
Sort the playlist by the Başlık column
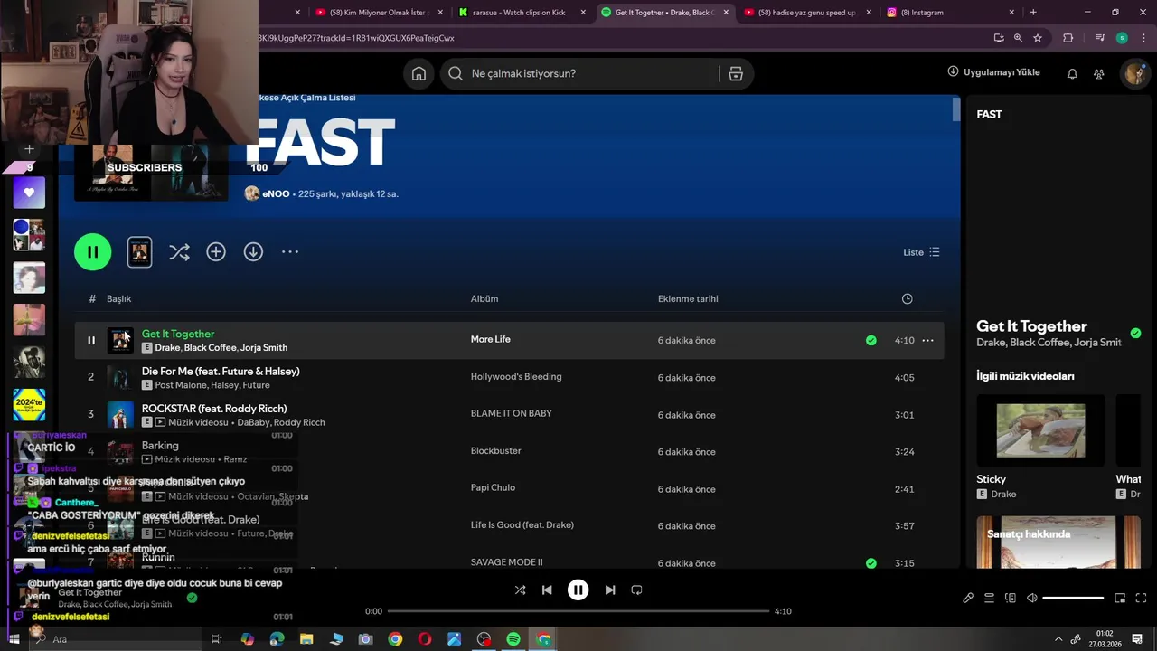(119, 299)
